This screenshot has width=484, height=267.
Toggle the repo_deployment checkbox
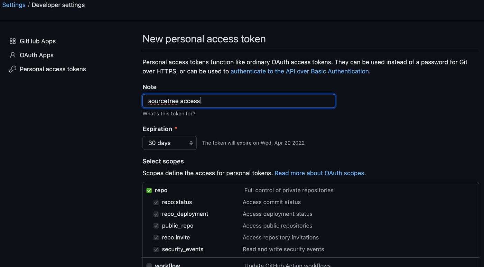[x=156, y=214]
